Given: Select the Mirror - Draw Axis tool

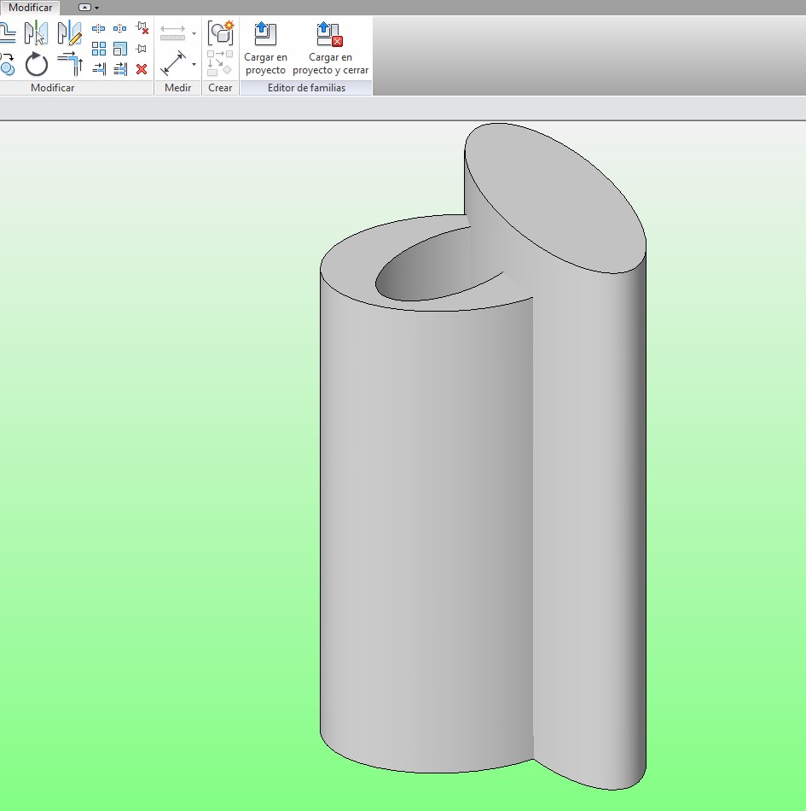Looking at the screenshot, I should click(69, 33).
